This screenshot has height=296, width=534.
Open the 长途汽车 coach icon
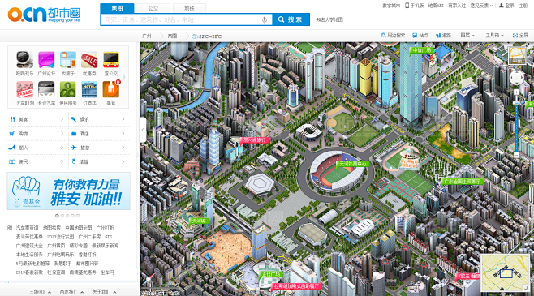point(46,89)
